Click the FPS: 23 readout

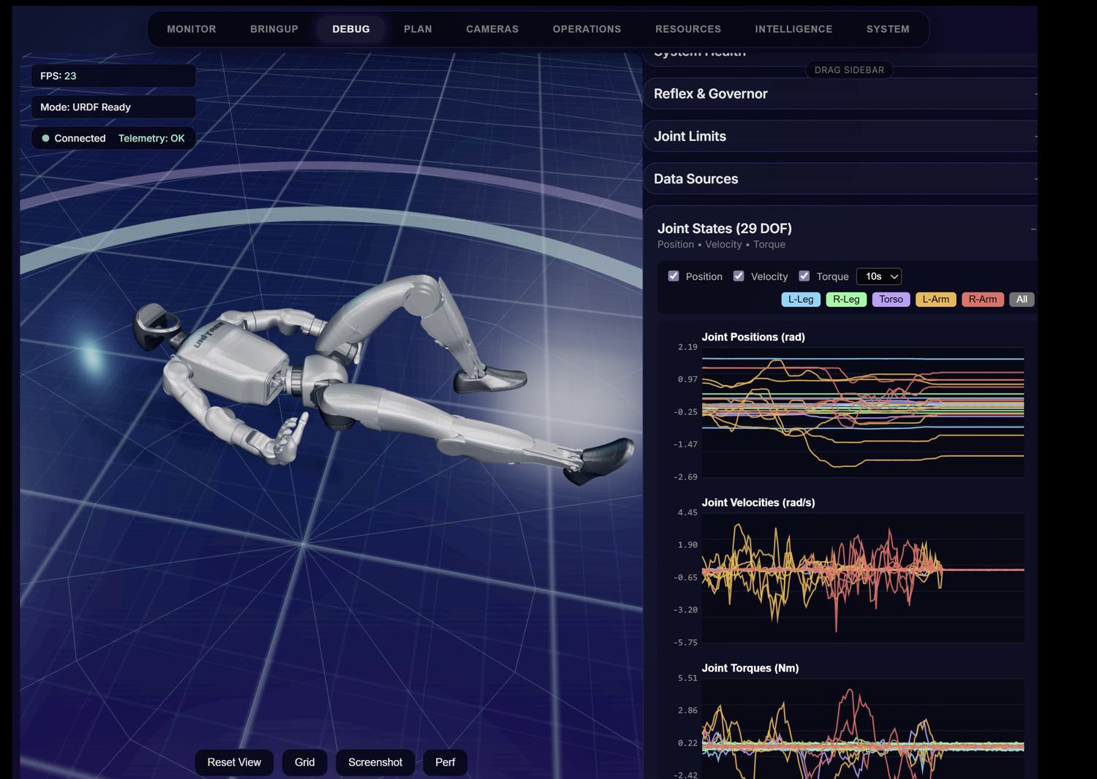click(113, 76)
